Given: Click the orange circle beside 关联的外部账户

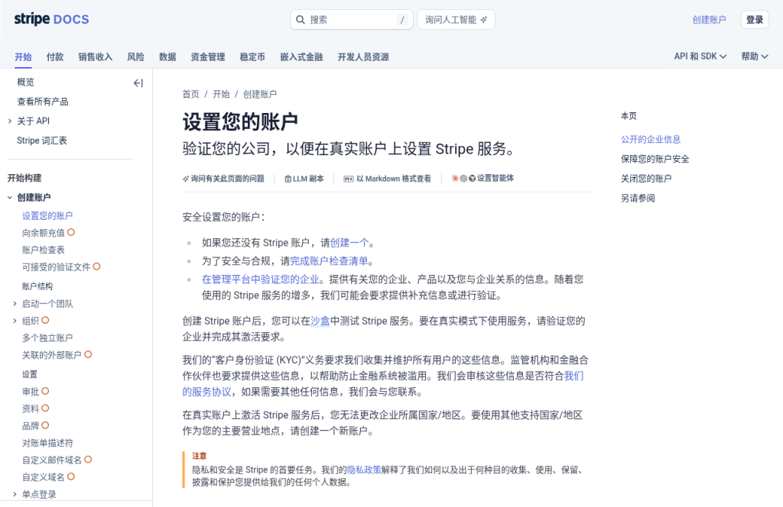Looking at the screenshot, I should (89, 354).
